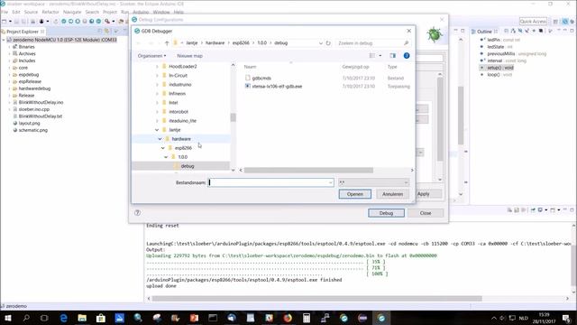Collapse the esp8266 folder in tree

[x=163, y=148]
